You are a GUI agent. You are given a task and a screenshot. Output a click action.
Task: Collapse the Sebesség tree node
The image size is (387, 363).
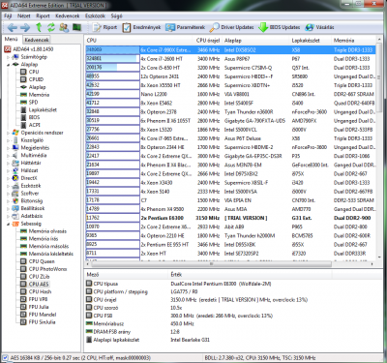8,224
